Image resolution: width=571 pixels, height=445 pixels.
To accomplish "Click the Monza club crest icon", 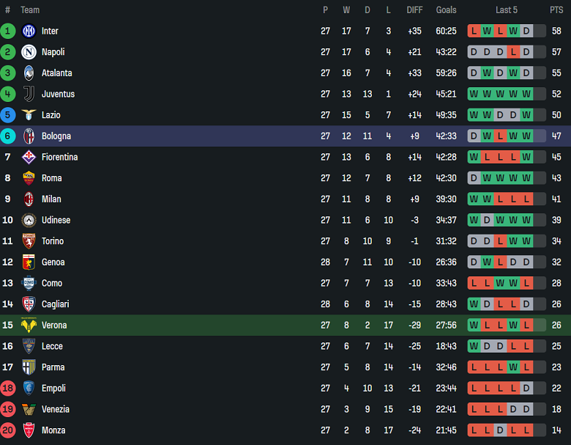I will pos(29,430).
